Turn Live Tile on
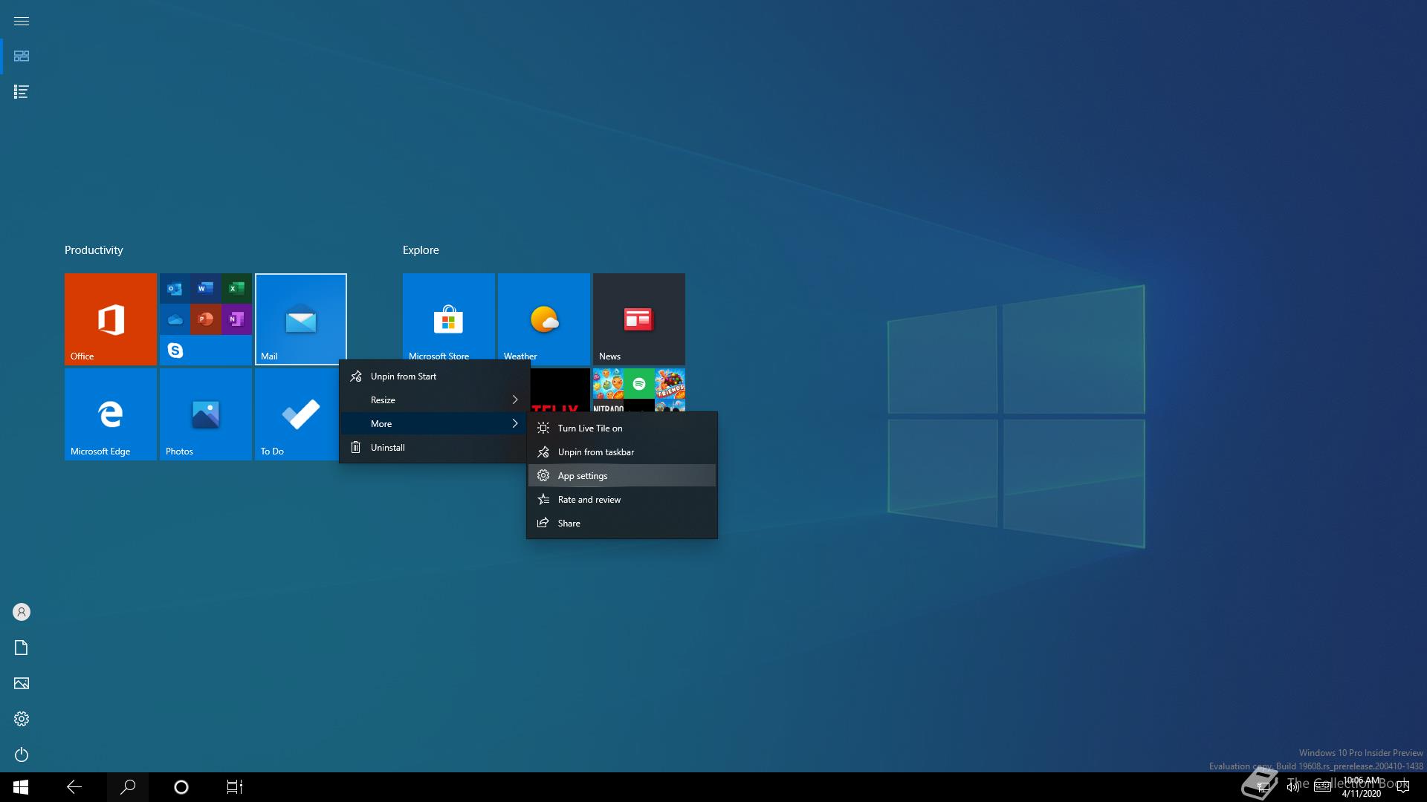Viewport: 1427px width, 802px height. point(622,428)
